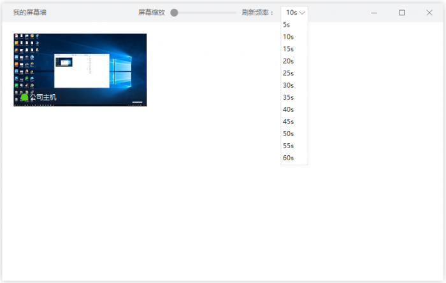Click the 屏幕缩放 slider handle
446x283 pixels.
tap(175, 13)
